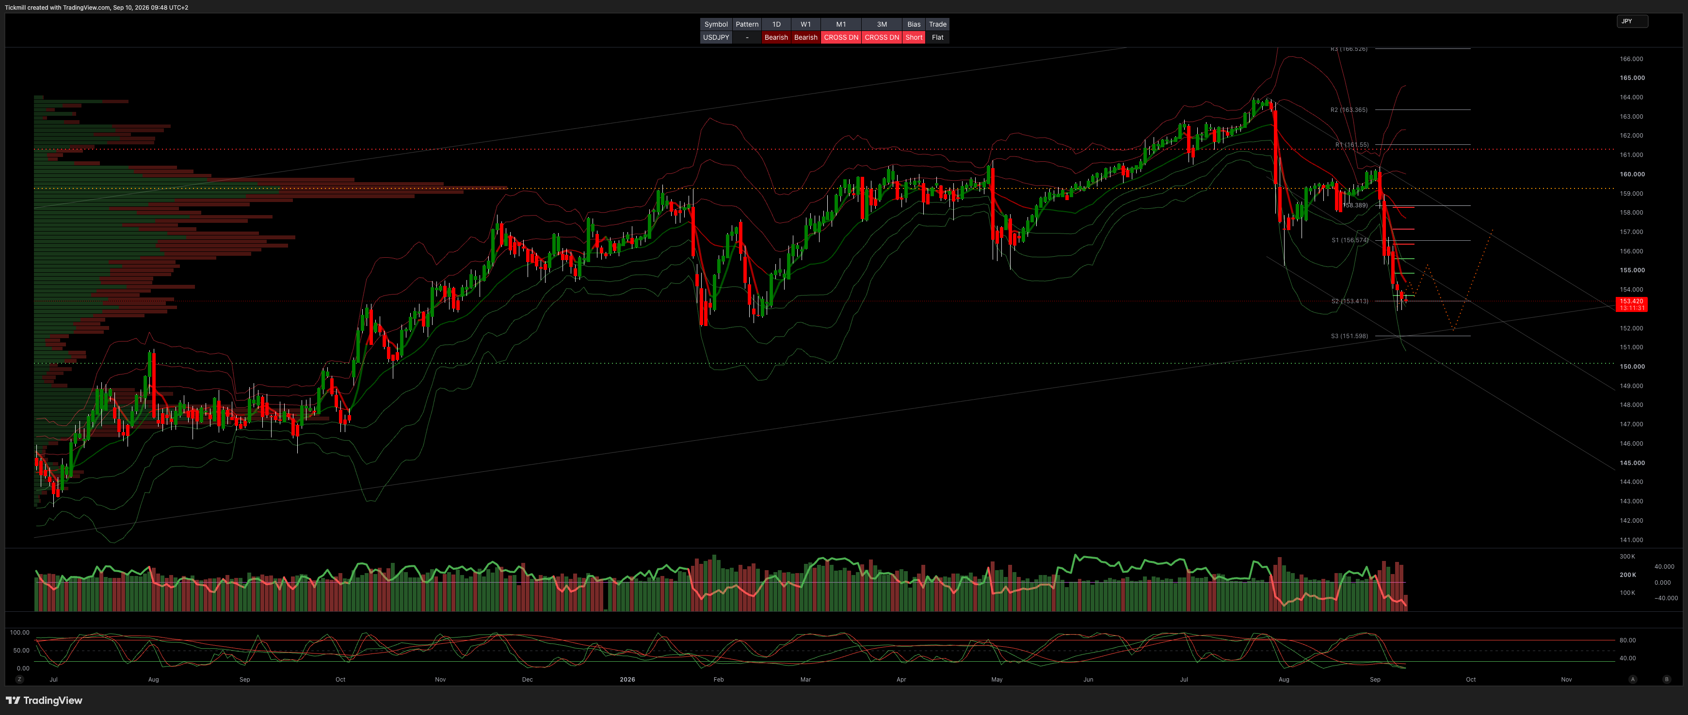Click the Short bias cell
1688x715 pixels.
(x=914, y=37)
